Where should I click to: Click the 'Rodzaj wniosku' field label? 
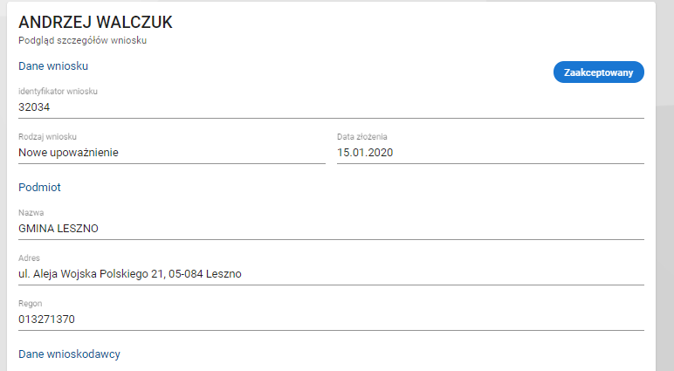[x=47, y=137]
